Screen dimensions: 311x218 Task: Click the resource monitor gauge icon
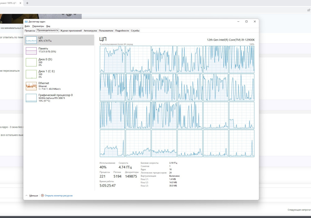point(43,196)
